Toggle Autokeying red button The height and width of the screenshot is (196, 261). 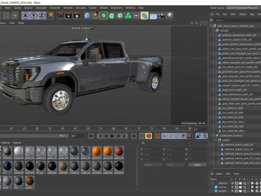(149, 136)
